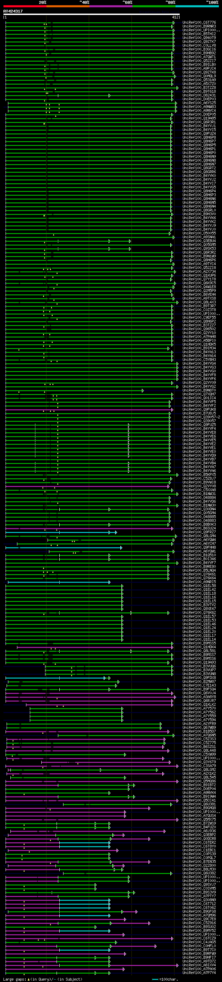Select hit label UniRef100_Q30DN4
The height and width of the screenshot is (982, 222).
199,509
